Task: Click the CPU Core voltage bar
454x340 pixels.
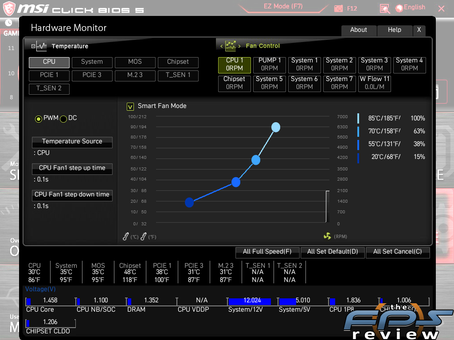Action: pyautogui.click(x=51, y=301)
